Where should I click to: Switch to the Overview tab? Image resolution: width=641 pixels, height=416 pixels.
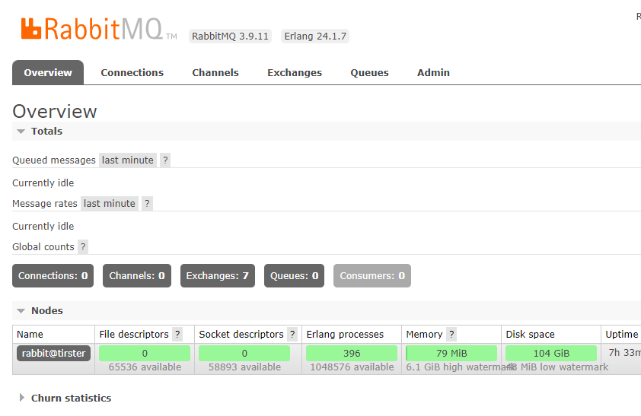coord(48,73)
